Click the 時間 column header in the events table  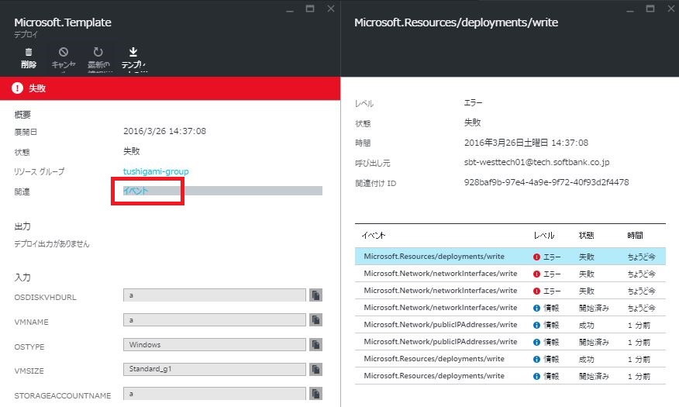[636, 235]
